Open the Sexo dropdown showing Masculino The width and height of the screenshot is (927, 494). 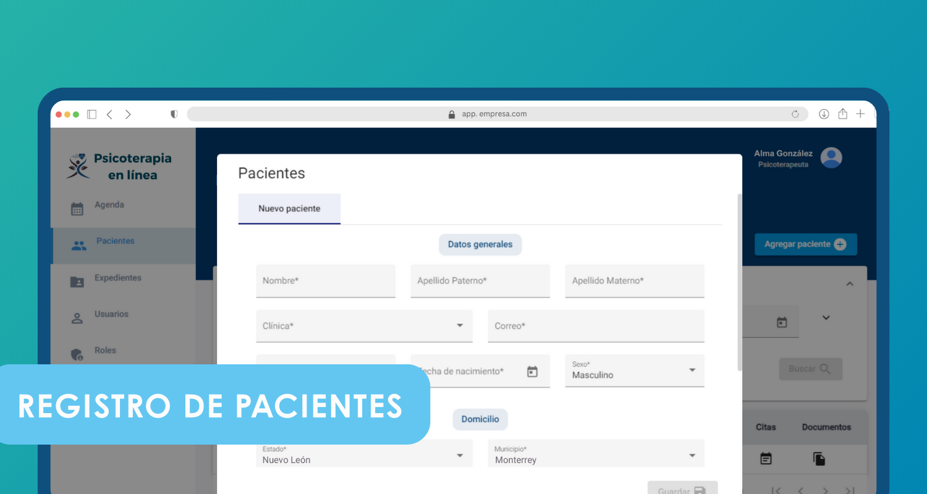(x=692, y=371)
